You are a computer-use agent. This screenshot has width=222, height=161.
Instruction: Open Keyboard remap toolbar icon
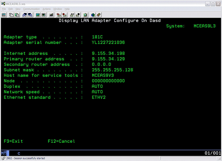coord(51,15)
